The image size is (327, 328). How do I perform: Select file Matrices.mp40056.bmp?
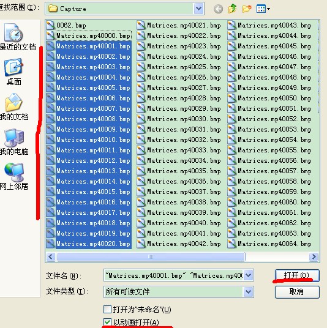(x=274, y=160)
